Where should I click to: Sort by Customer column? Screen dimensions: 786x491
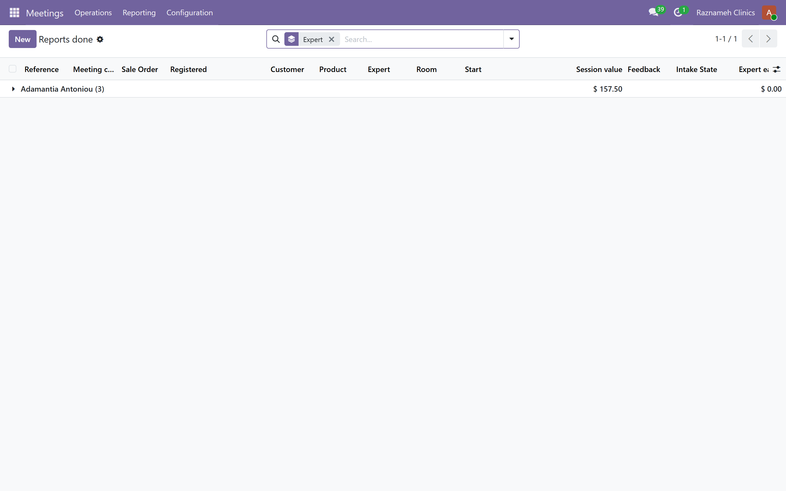tap(287, 69)
